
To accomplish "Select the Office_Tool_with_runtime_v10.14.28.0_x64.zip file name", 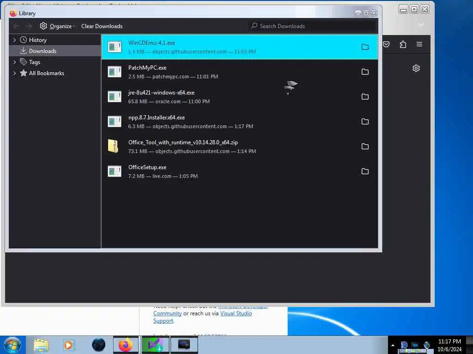I will [183, 142].
